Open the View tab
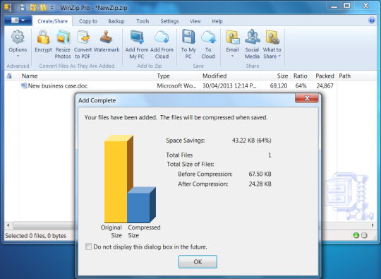 point(195,21)
